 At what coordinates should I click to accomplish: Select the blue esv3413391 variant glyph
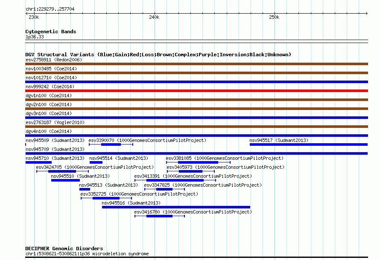coord(175,180)
